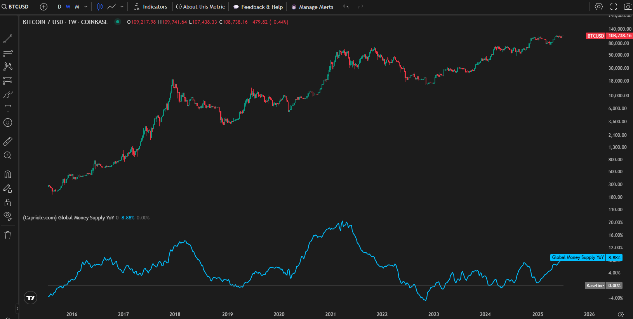This screenshot has height=319, width=633.
Task: Click the Manage Alerts button
Action: [x=312, y=7]
